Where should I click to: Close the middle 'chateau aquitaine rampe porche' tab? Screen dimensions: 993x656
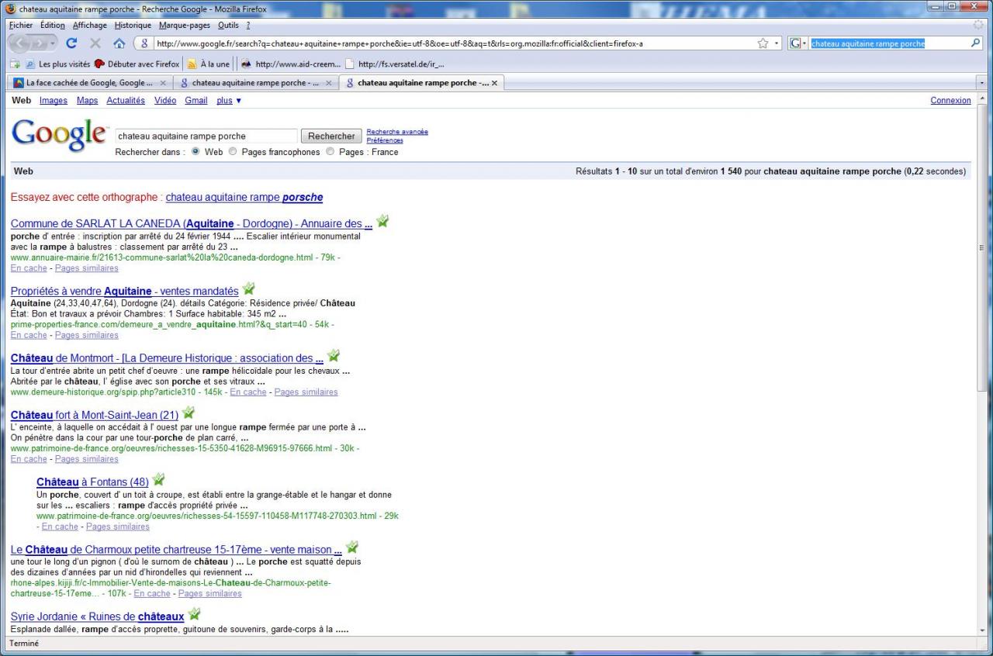tap(329, 83)
